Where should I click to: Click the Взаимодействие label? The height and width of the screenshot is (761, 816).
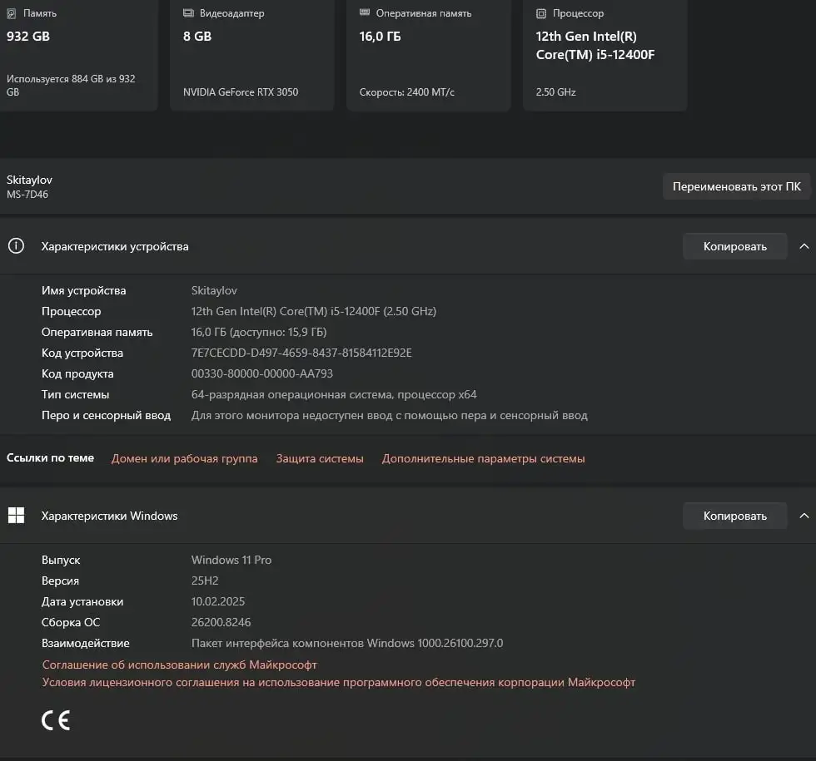tap(85, 643)
